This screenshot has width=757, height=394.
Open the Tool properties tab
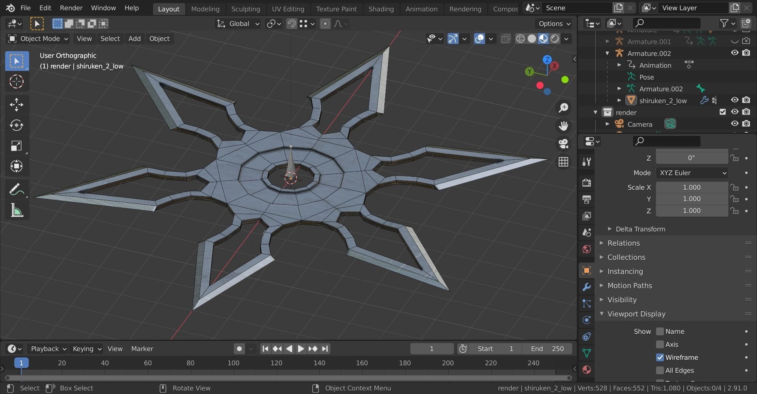(587, 162)
